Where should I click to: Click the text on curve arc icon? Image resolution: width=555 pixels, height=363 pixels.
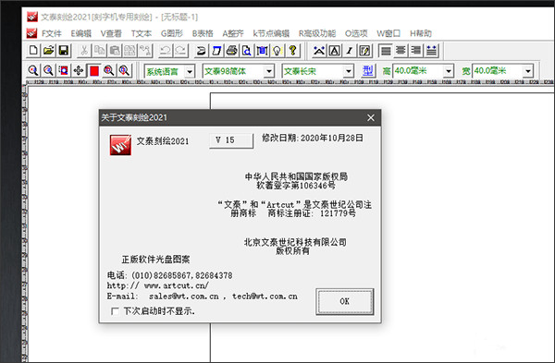[x=319, y=51]
